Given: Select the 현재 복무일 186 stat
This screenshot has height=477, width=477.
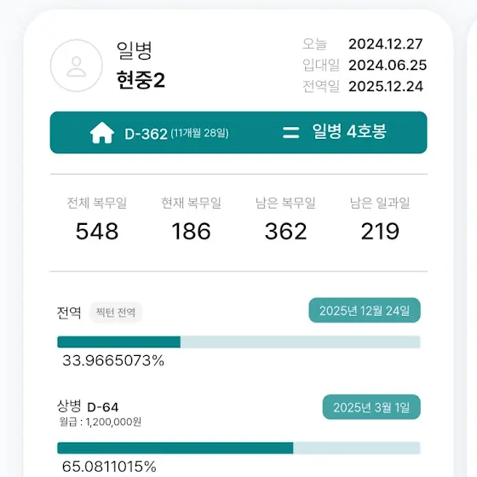Looking at the screenshot, I should (191, 219).
